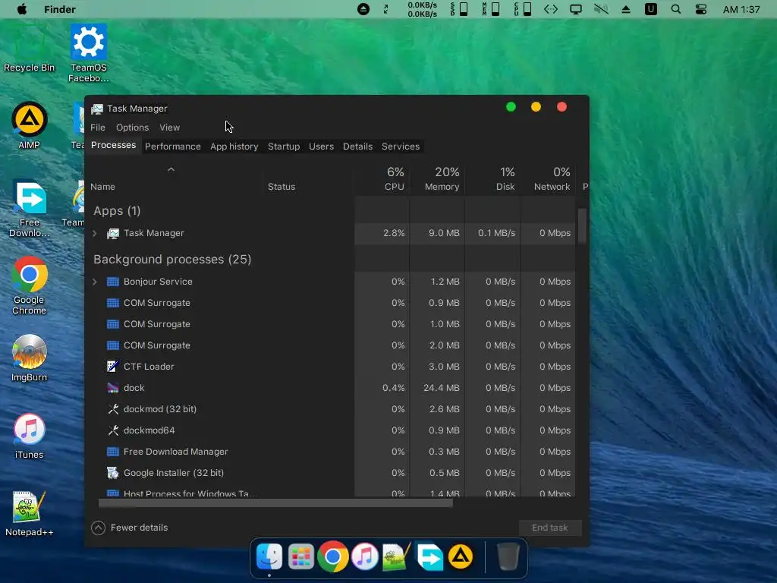
Task: Click the Finder icon in the dock
Action: (x=269, y=556)
